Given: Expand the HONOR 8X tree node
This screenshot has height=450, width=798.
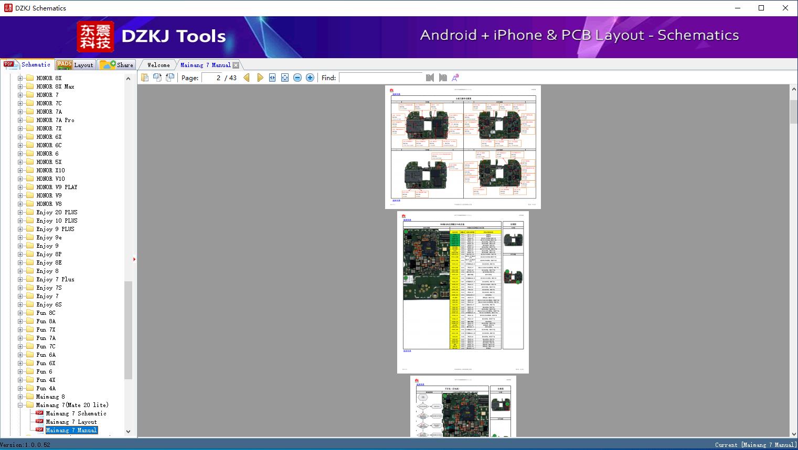Looking at the screenshot, I should 20,78.
